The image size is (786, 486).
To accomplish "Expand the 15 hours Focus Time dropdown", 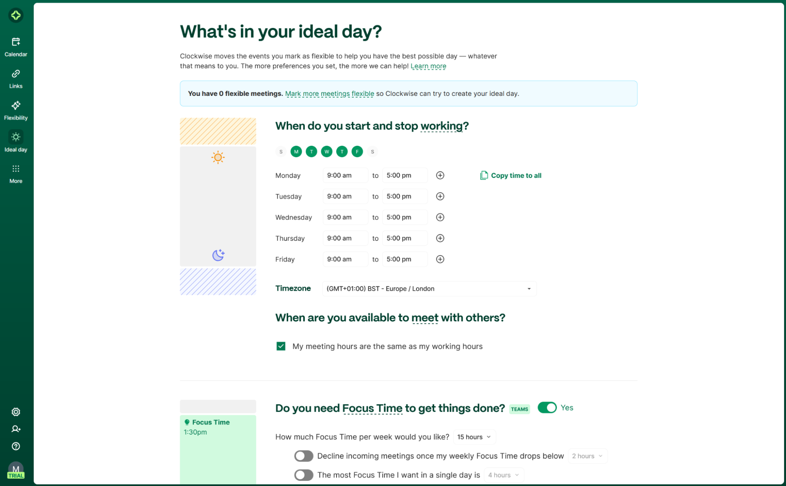I will click(474, 437).
